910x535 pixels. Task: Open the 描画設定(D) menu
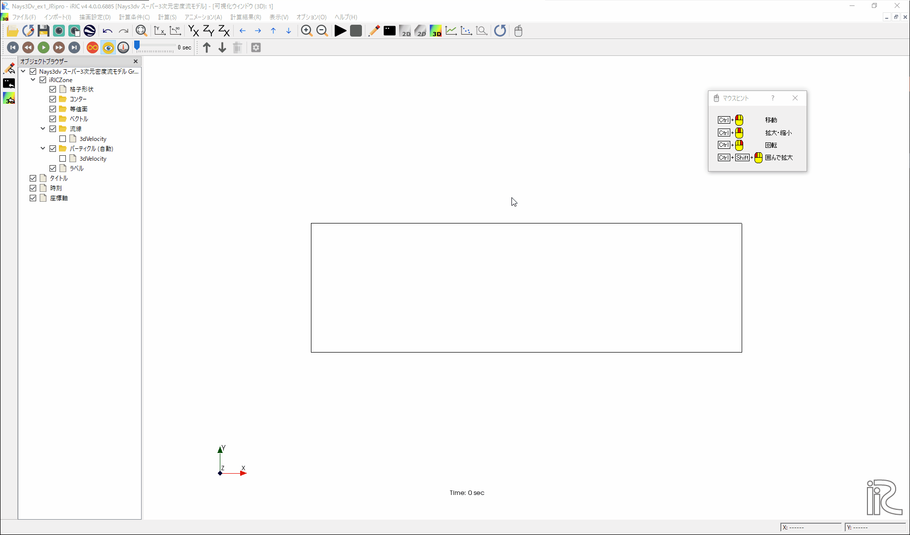click(x=95, y=17)
